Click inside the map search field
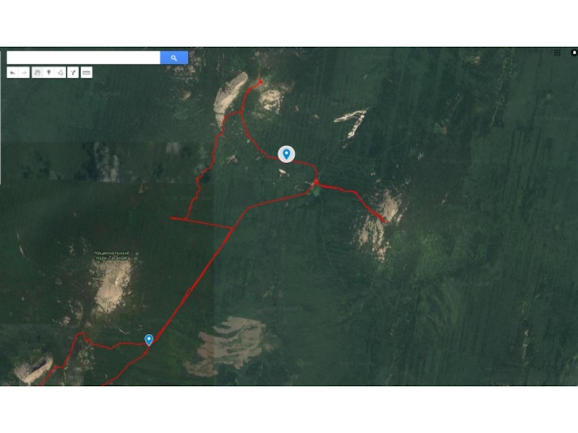 (x=84, y=58)
